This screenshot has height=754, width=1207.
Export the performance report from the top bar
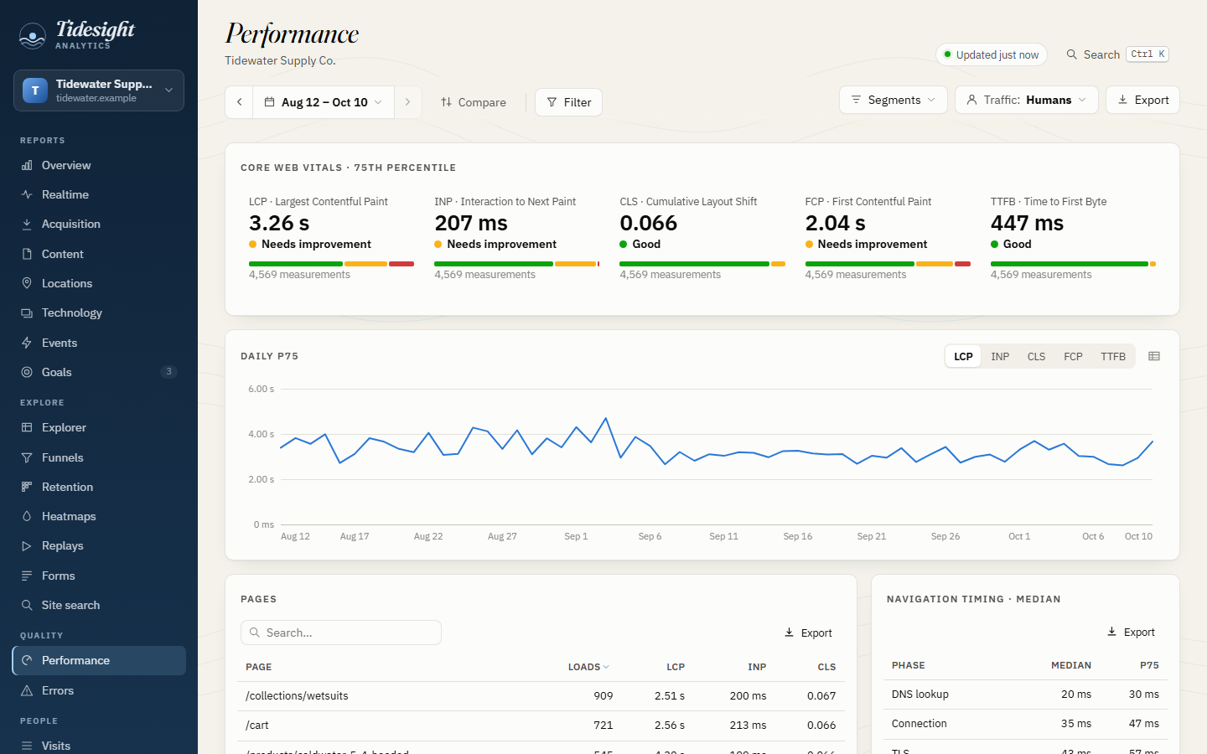(1142, 100)
